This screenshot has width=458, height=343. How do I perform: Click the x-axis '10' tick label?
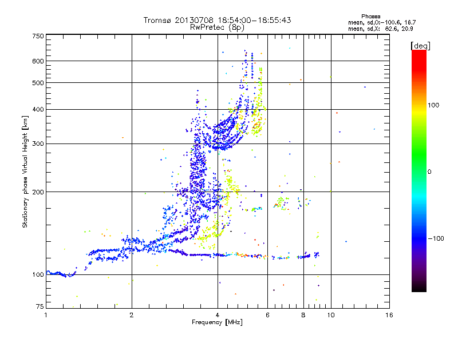[331, 315]
